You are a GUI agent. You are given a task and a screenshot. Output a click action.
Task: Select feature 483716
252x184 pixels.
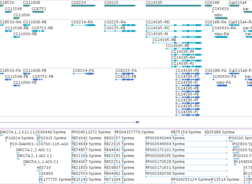[44, 168]
